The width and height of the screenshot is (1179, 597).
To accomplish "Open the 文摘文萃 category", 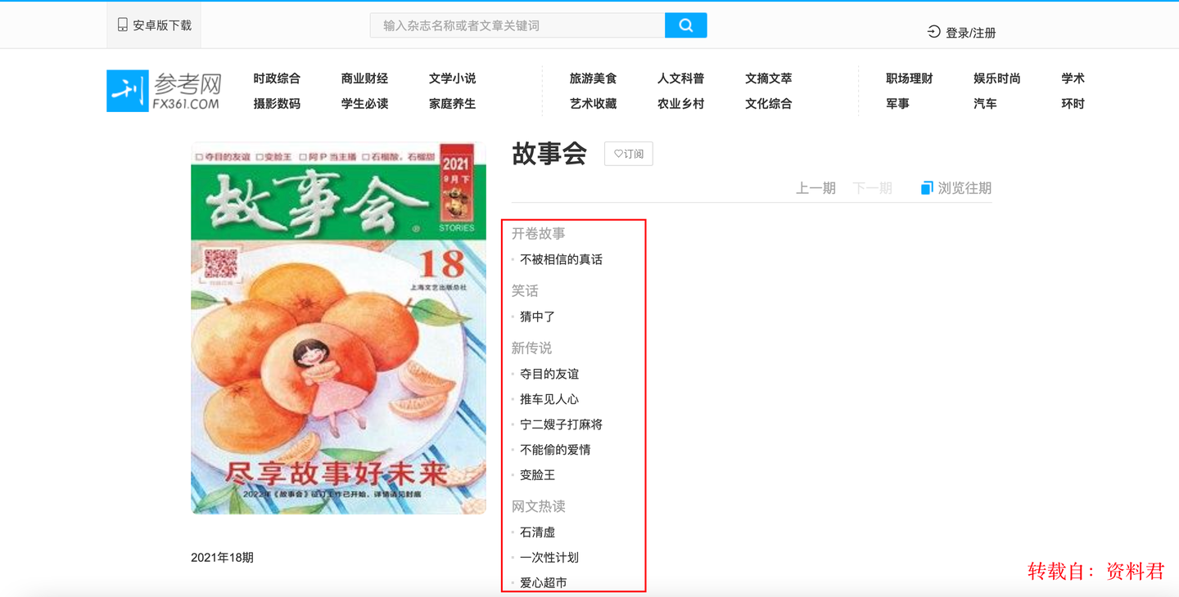I will coord(768,79).
